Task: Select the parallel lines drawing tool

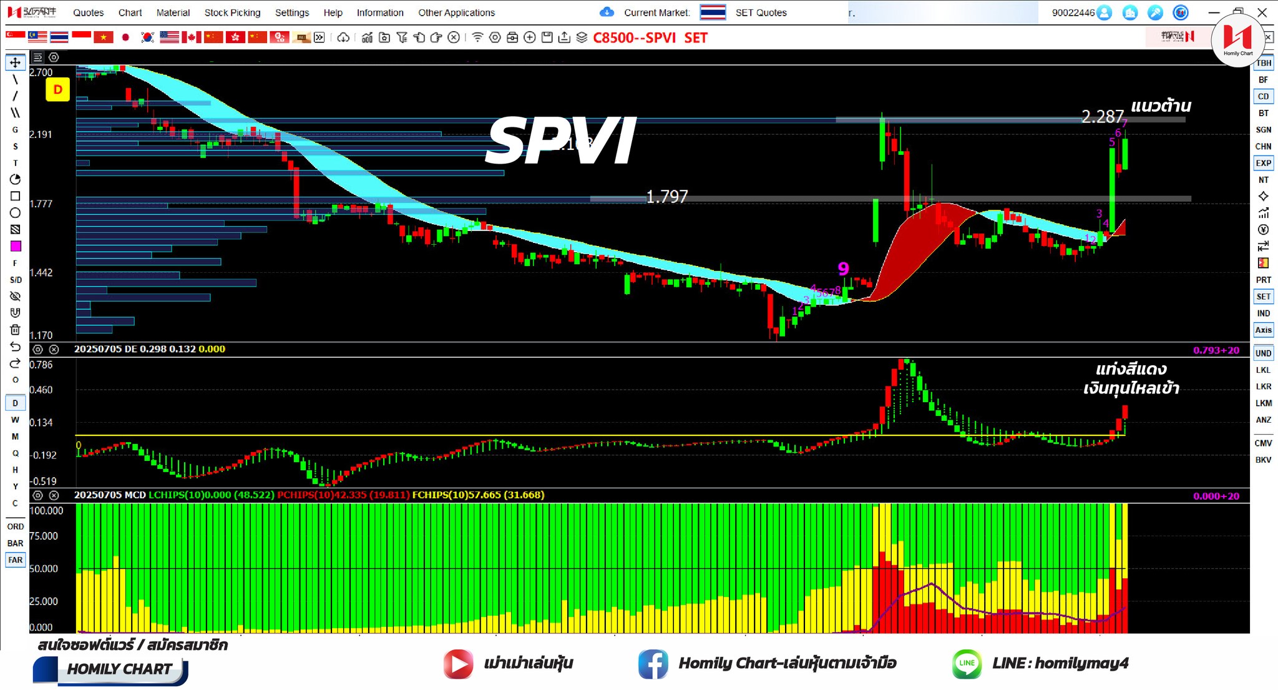Action: tap(15, 113)
